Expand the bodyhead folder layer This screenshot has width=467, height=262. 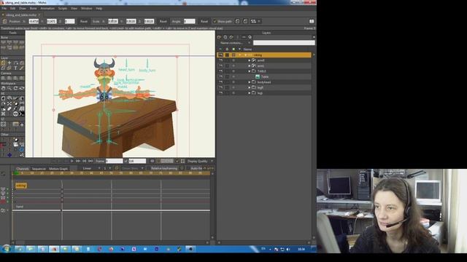point(250,82)
